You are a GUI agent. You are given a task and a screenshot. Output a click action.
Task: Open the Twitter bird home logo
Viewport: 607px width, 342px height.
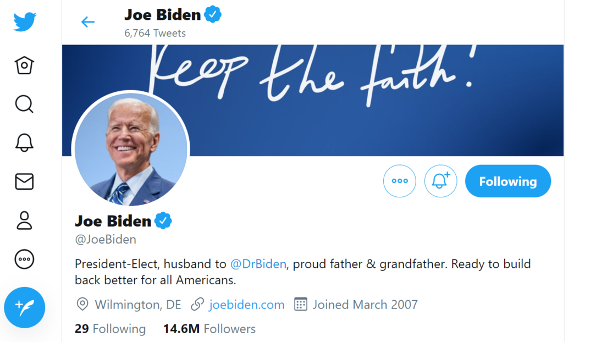pyautogui.click(x=25, y=21)
